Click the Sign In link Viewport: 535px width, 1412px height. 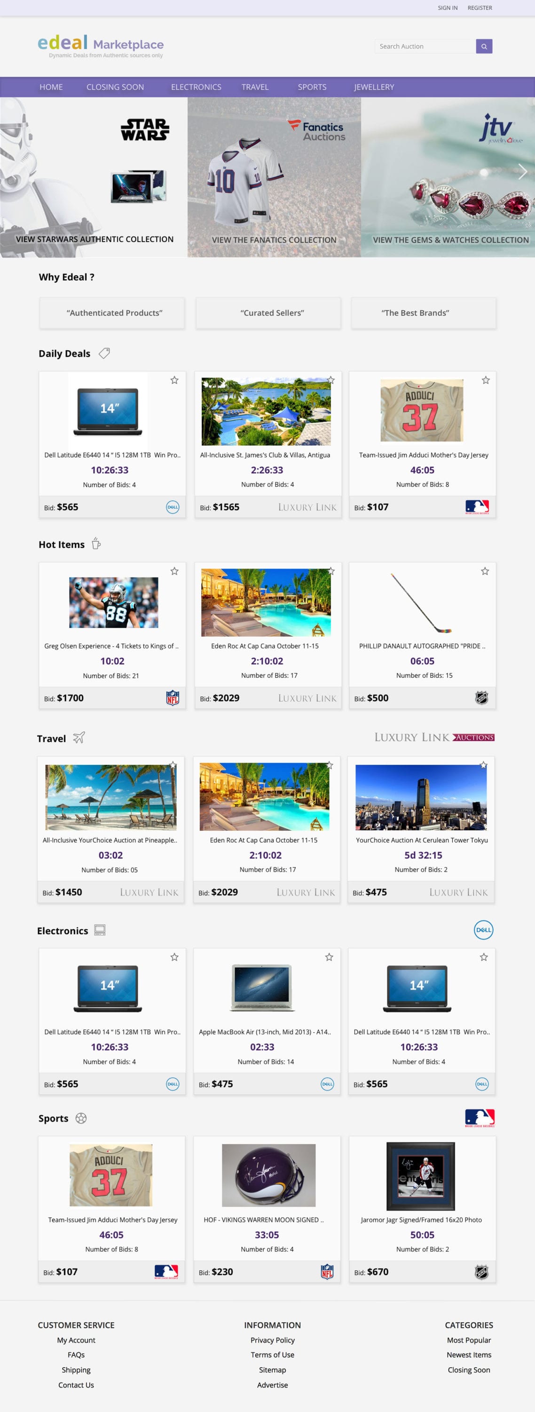coord(448,8)
